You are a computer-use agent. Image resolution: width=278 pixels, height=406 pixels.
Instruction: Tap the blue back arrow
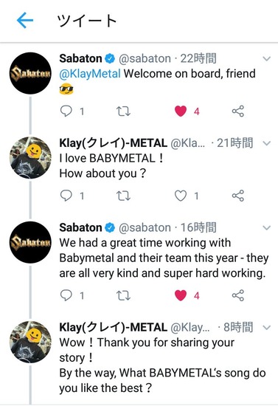[25, 20]
